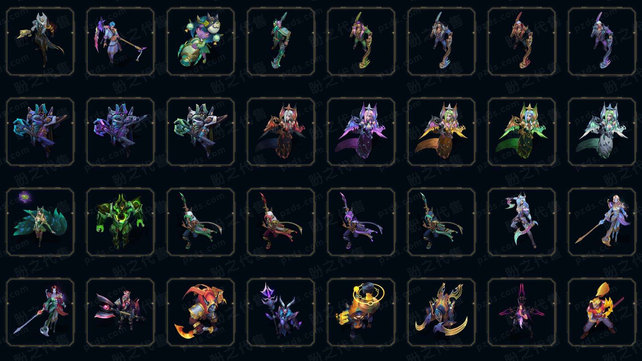Open the red armored beast with orange anchor

pos(201,312)
